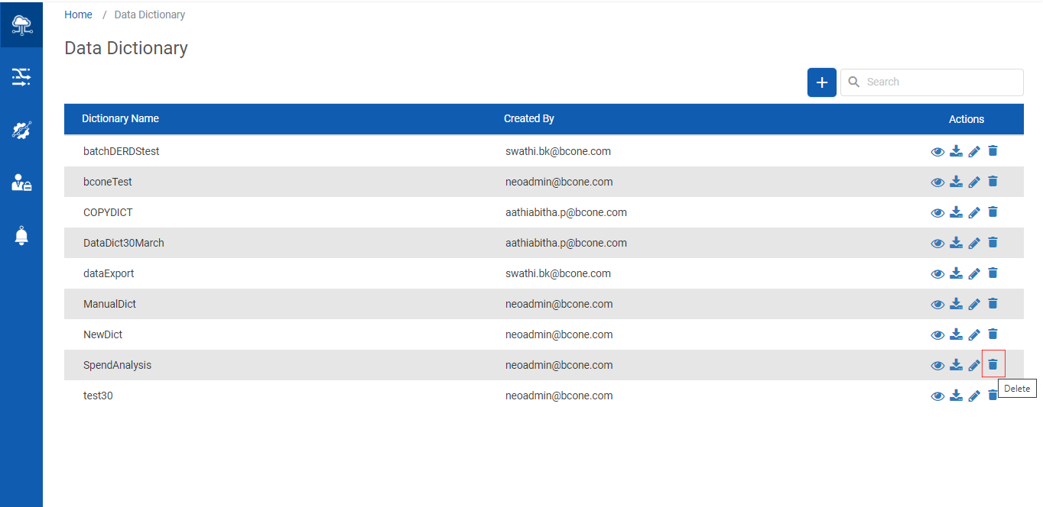View the COPYDICT dictionary
Image resolution: width=1043 pixels, height=507 pixels.
coord(937,213)
